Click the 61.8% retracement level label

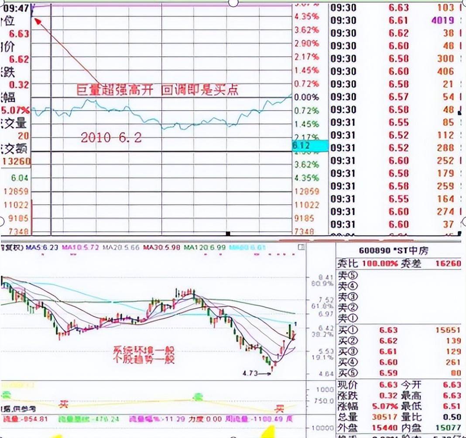[x=322, y=306]
